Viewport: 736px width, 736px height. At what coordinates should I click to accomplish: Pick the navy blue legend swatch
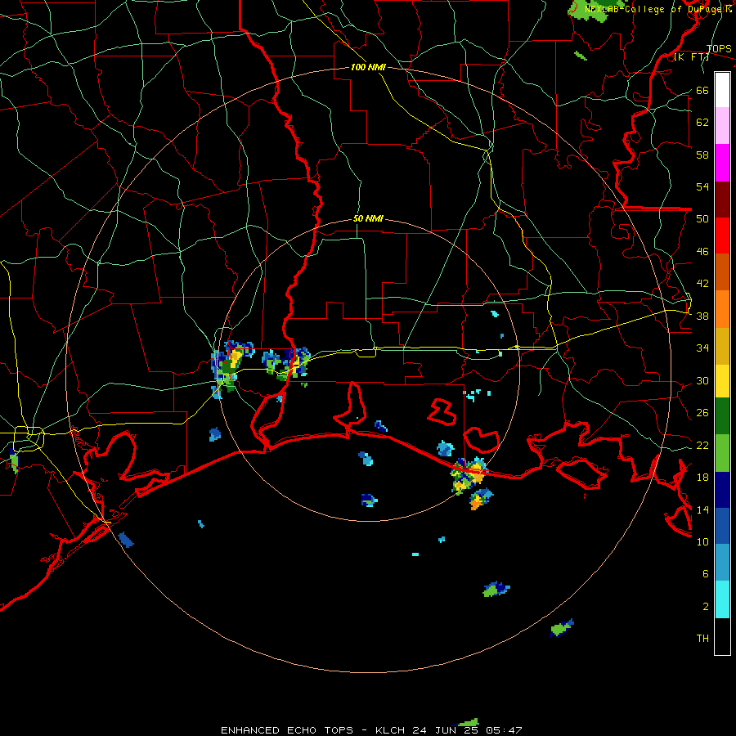click(722, 490)
